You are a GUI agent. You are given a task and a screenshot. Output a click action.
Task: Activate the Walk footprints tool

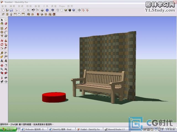point(2,82)
